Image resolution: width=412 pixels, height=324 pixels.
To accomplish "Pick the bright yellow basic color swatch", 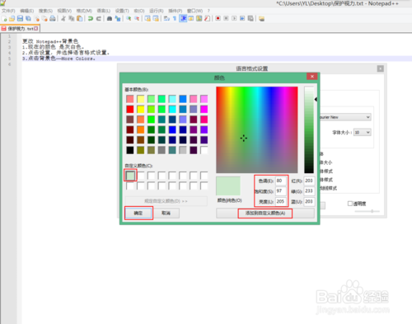I will click(141, 109).
